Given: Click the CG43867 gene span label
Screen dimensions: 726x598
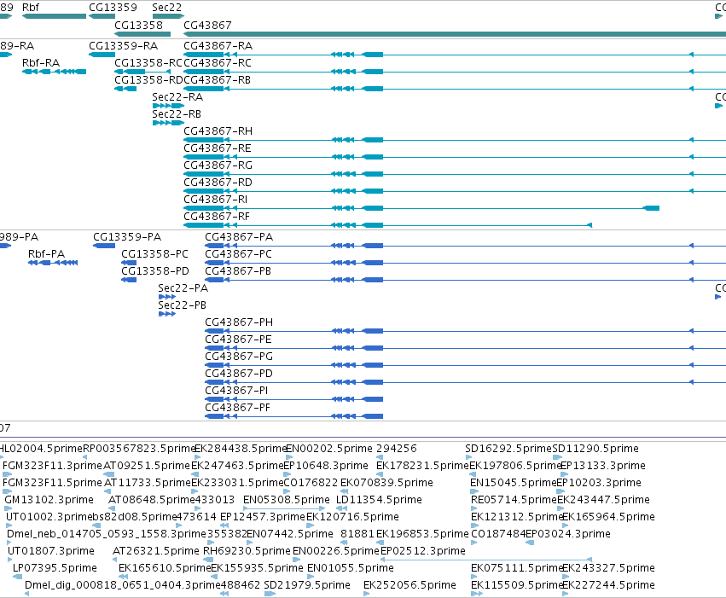Looking at the screenshot, I should 207,25.
